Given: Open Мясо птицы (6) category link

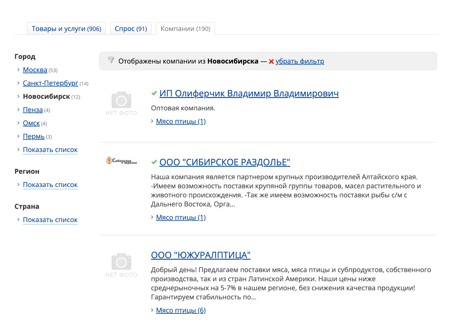Looking at the screenshot, I should (x=181, y=310).
